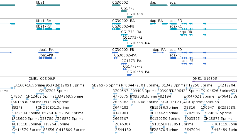Click the 3700597 feature
This screenshot has width=237, height=134.
(121, 91)
